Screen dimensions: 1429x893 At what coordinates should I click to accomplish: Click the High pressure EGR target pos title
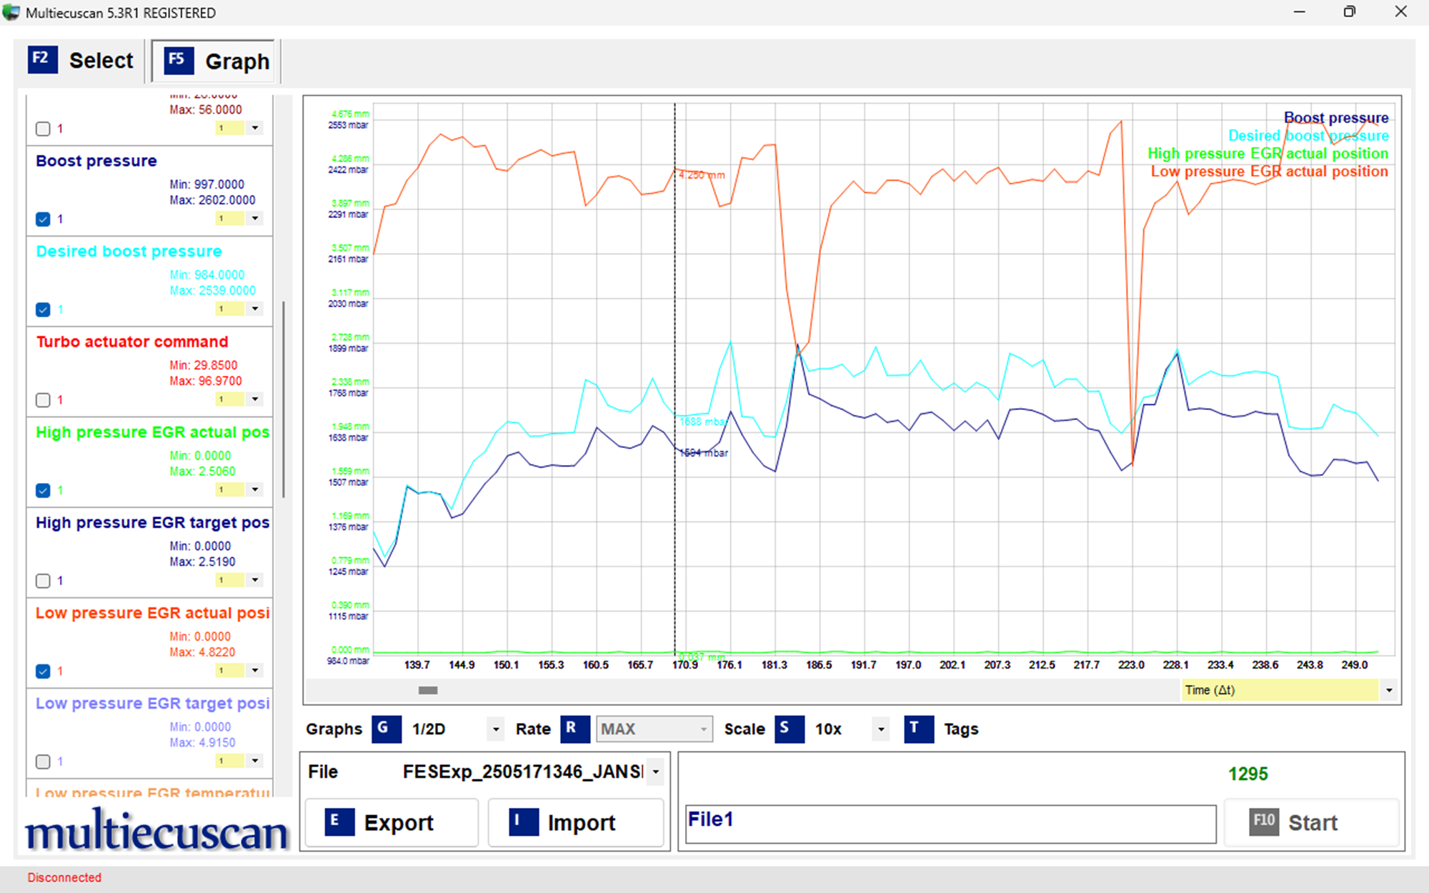click(x=153, y=523)
